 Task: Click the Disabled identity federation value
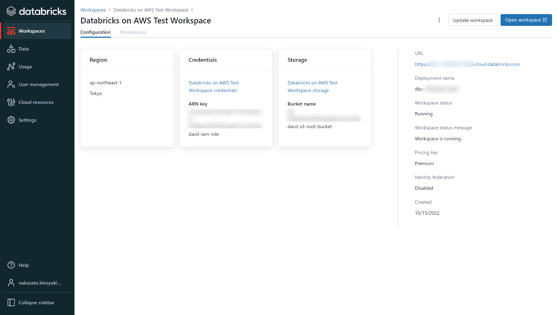pos(424,188)
